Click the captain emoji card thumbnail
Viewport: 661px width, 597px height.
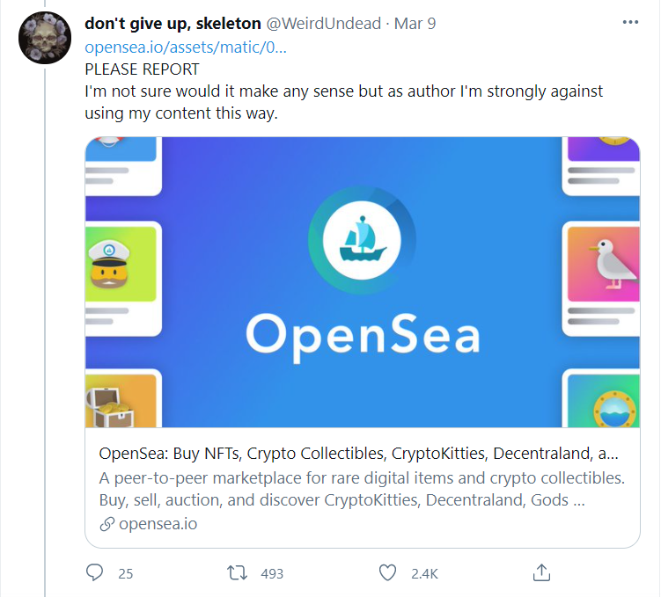(121, 264)
